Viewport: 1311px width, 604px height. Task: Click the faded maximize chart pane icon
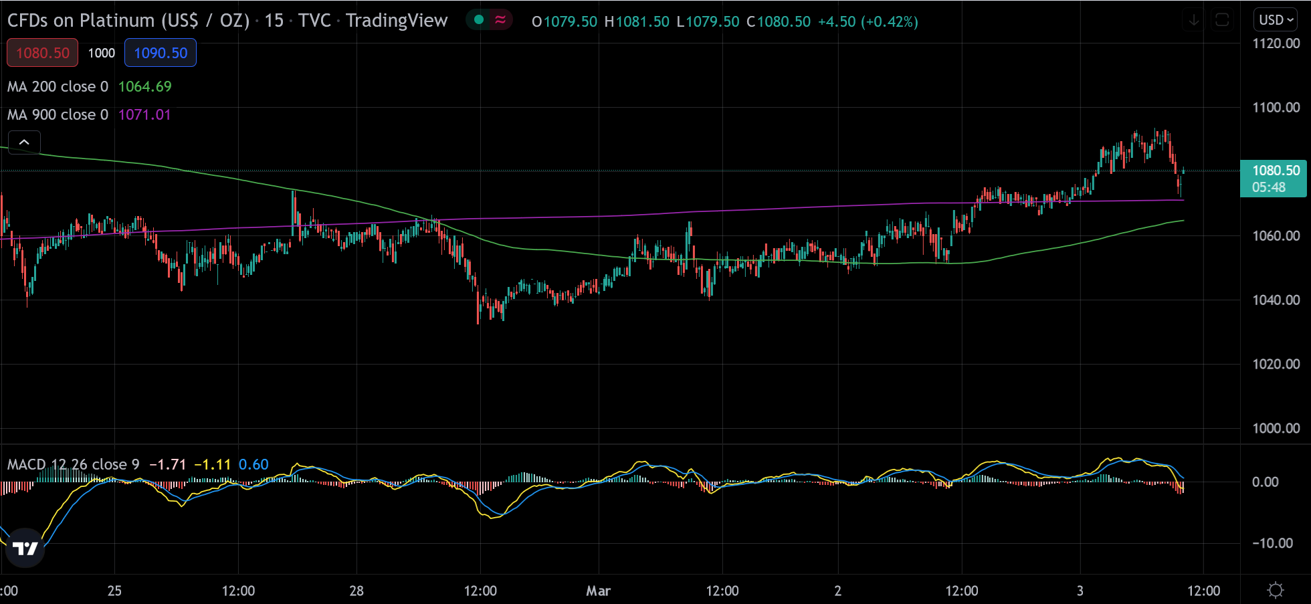pos(1222,21)
